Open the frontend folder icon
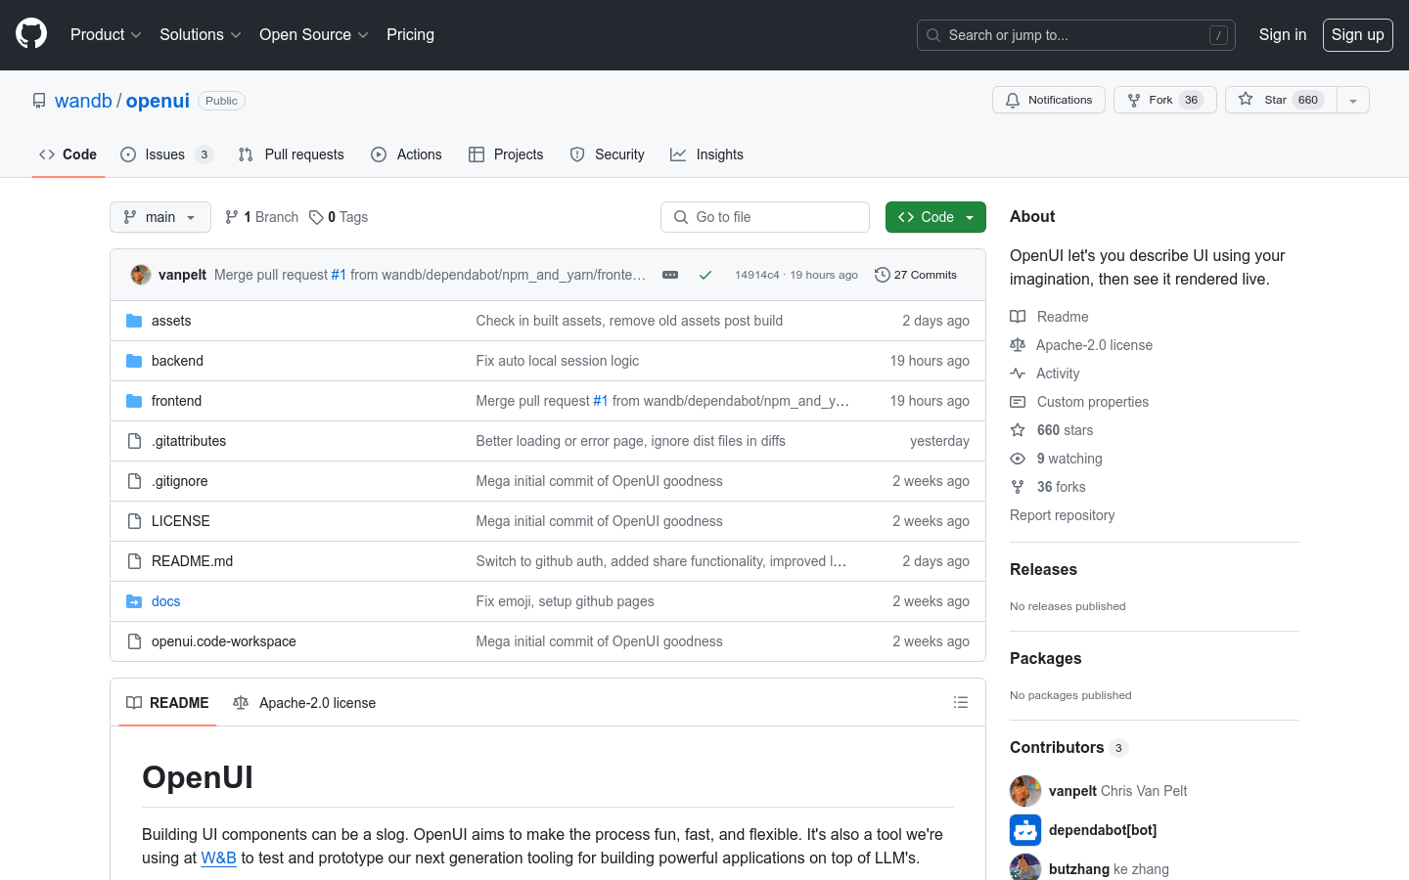The height and width of the screenshot is (880, 1409). click(x=134, y=400)
